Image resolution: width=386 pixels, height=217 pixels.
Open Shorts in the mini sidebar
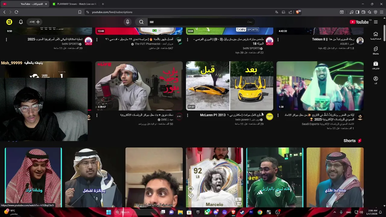[x=376, y=51]
